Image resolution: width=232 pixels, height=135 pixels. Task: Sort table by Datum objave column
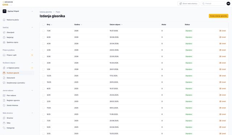(x=116, y=25)
